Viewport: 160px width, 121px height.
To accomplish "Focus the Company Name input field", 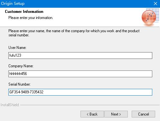I will click(x=80, y=74).
